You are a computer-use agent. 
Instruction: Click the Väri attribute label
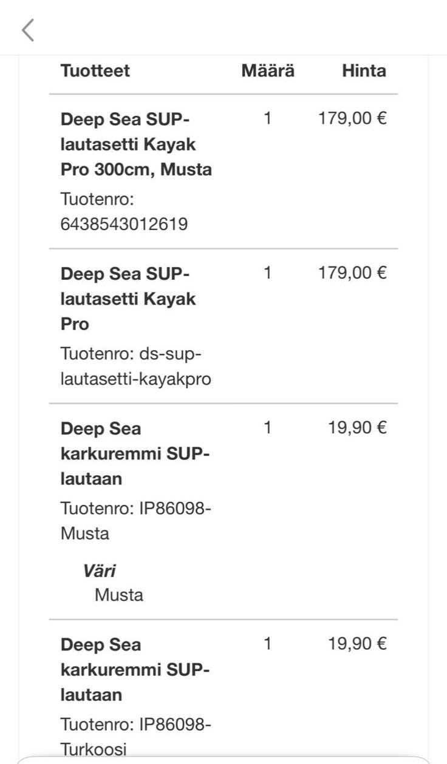pyautogui.click(x=99, y=571)
